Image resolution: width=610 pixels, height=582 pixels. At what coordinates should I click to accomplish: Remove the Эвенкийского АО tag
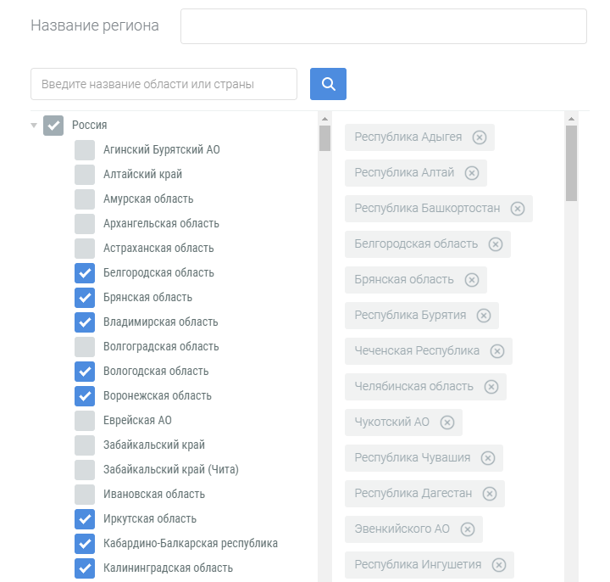[467, 529]
